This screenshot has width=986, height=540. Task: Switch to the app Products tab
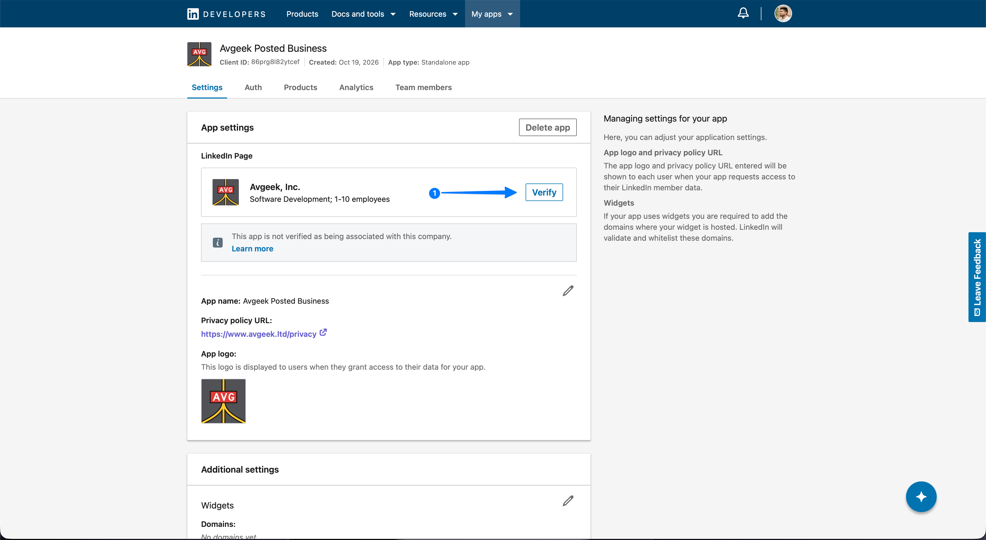(x=300, y=87)
